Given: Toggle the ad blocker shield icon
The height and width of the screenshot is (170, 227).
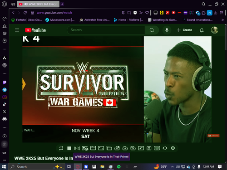Looking at the screenshot, I should [135, 13].
